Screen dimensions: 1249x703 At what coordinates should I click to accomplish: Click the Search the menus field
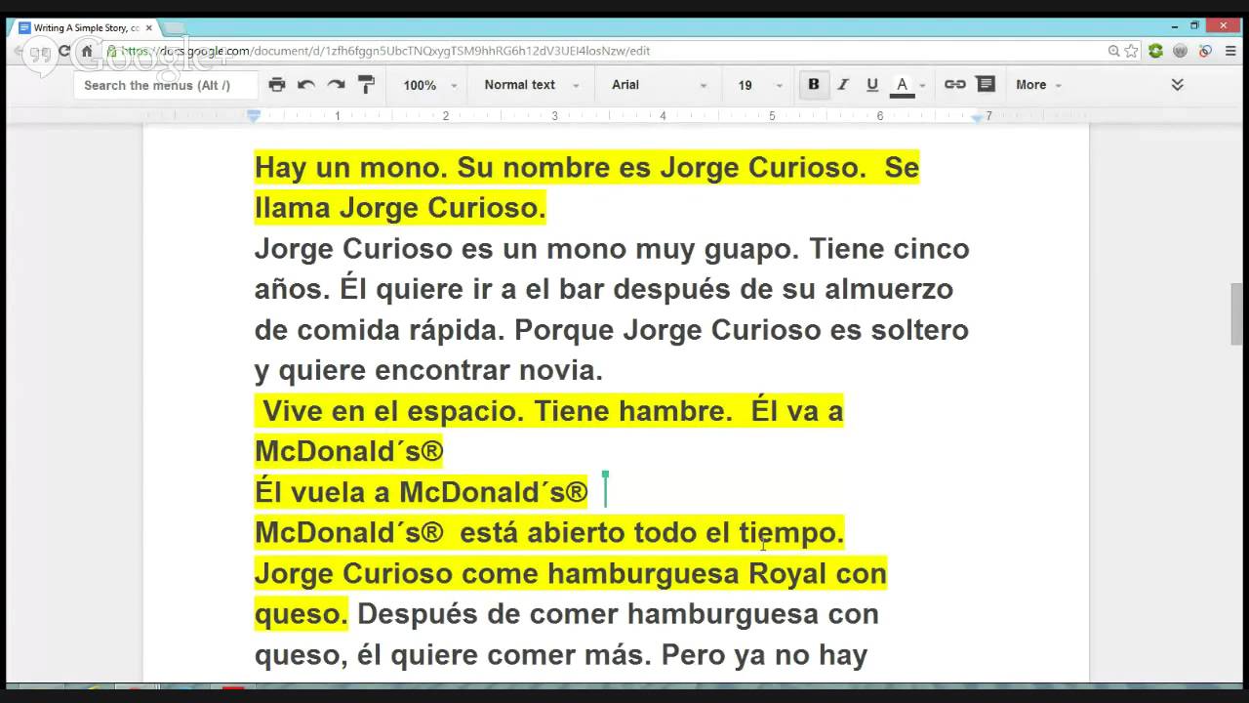tap(166, 85)
